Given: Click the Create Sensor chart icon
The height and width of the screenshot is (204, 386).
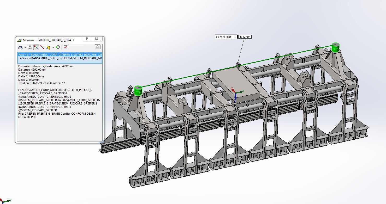Looking at the screenshot, I should [66, 47].
